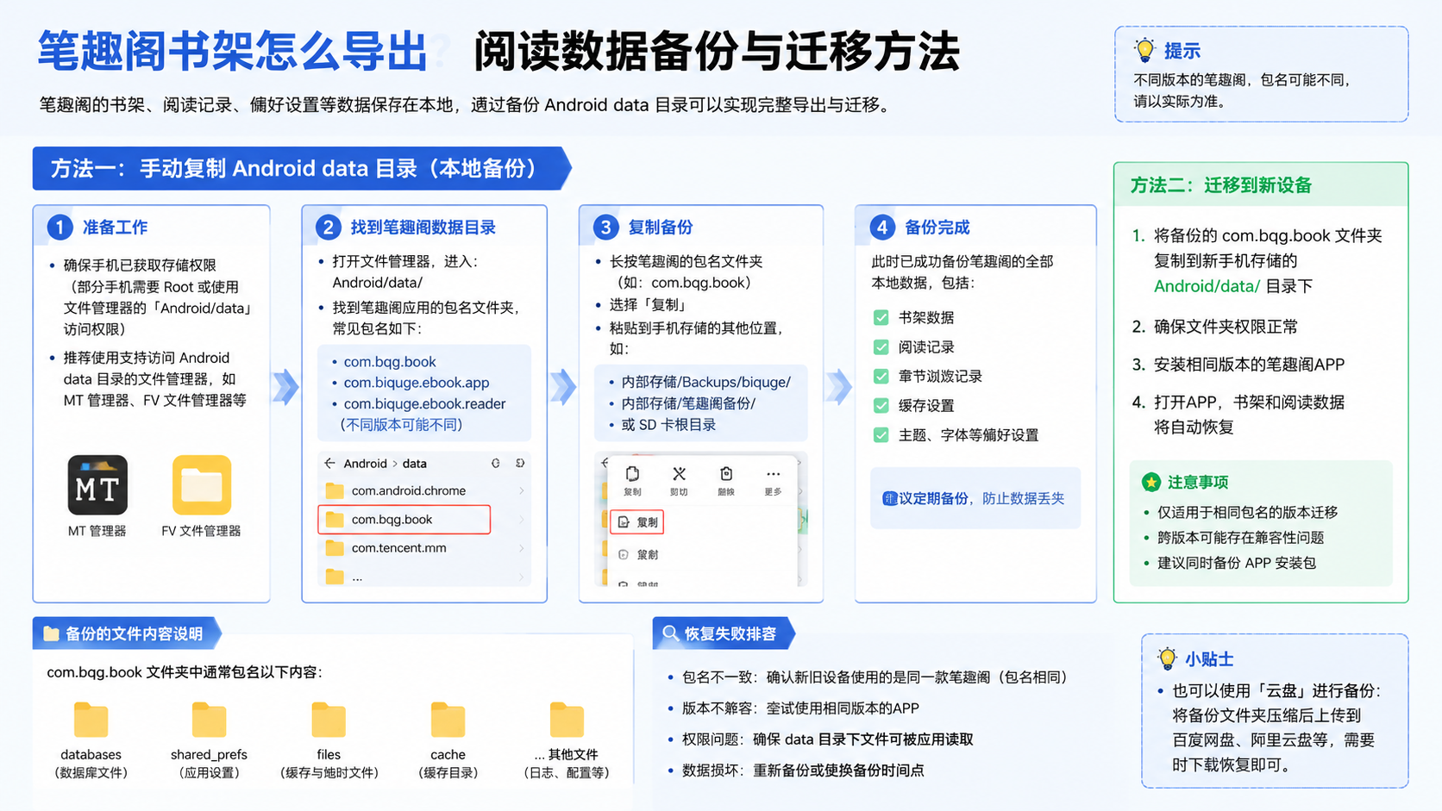The width and height of the screenshot is (1442, 811).
Task: Open the '...' folder row in the file list
Action: pyautogui.click(x=423, y=577)
